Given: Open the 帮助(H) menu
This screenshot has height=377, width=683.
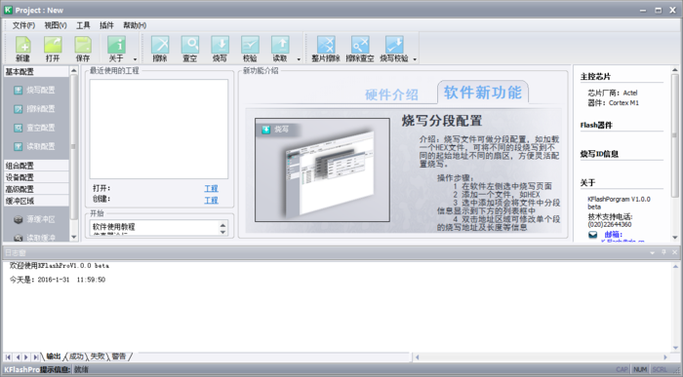Looking at the screenshot, I should (x=135, y=25).
